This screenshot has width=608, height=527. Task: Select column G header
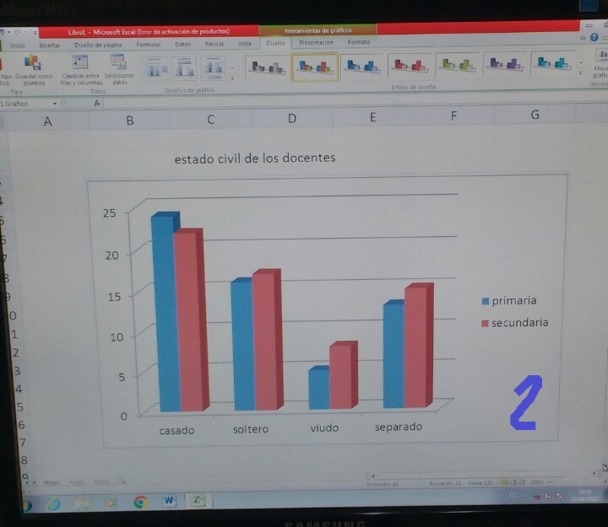(x=535, y=115)
